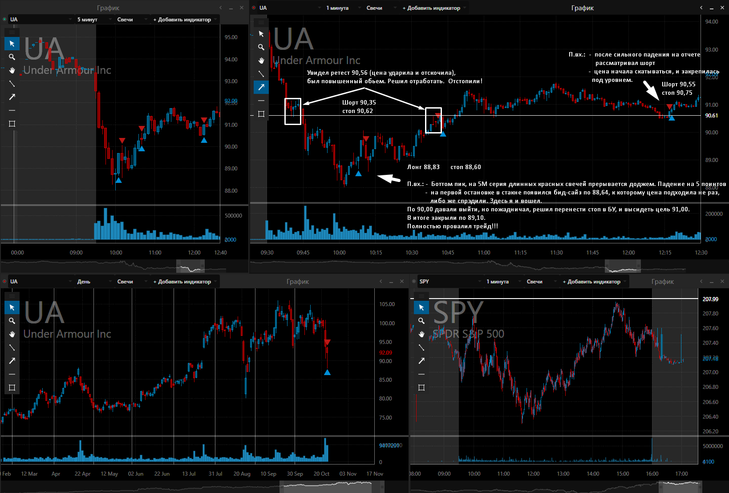Click '+ Добавить индикатор' in the 1-minute UA chart

coord(434,8)
